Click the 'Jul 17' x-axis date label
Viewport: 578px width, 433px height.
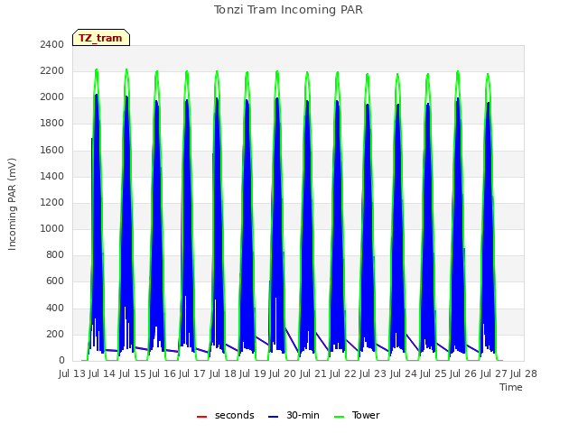coord(192,374)
